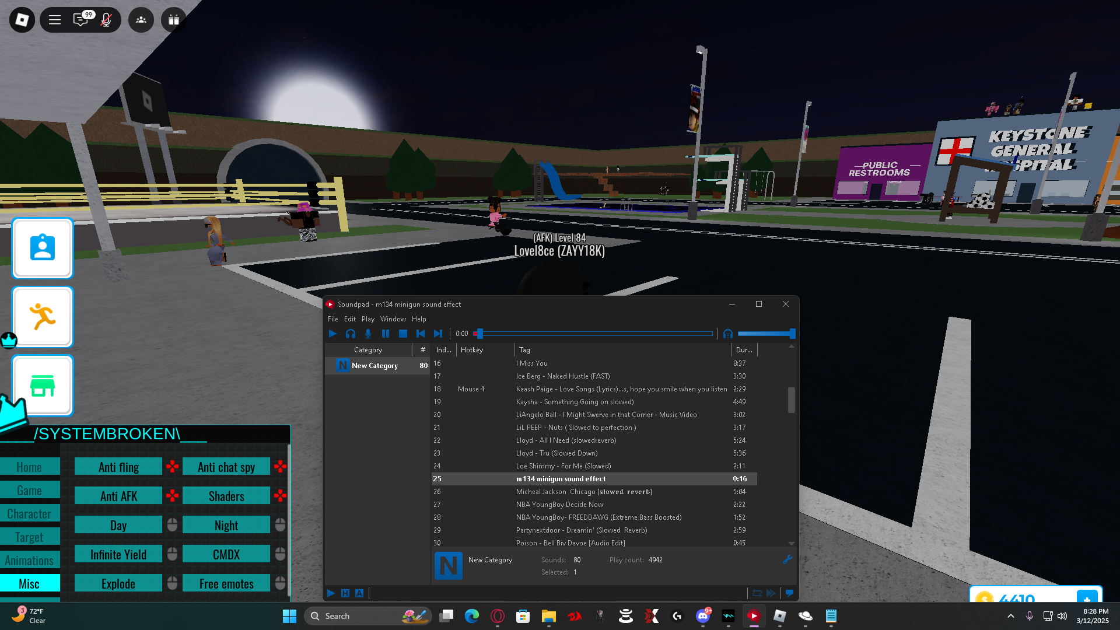Image resolution: width=1120 pixels, height=630 pixels.
Task: Click the Shaders button
Action: coord(226,496)
